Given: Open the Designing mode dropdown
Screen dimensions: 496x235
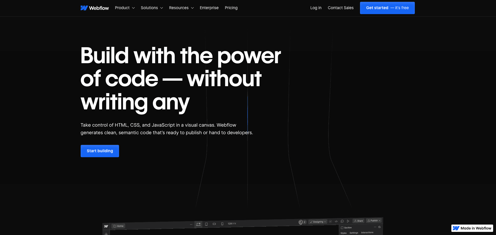Looking at the screenshot, I should tap(318, 222).
